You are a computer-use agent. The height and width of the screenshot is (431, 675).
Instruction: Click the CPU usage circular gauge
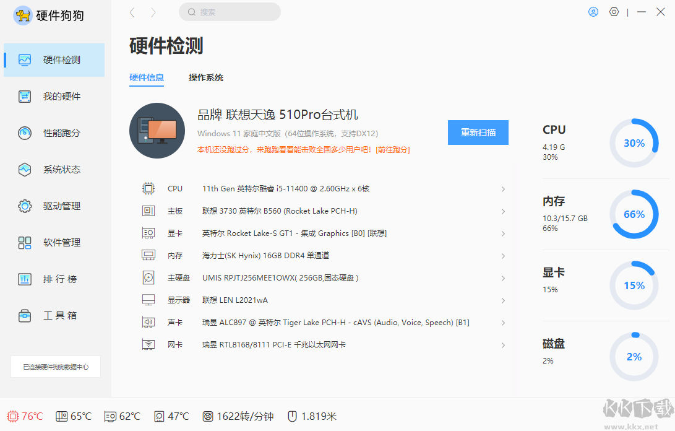pos(634,143)
